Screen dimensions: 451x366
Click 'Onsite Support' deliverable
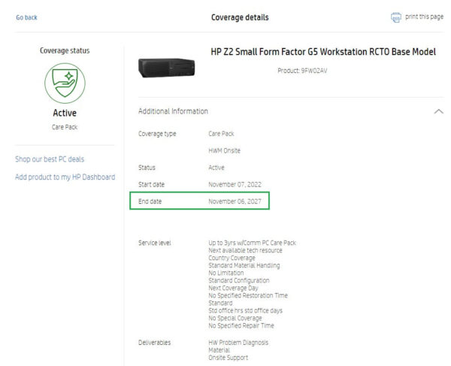tap(228, 358)
